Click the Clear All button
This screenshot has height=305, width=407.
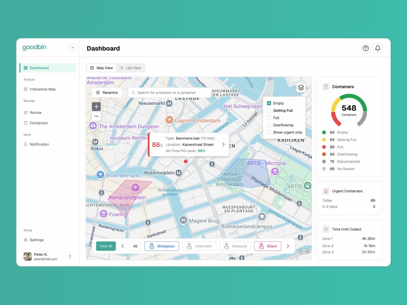(106, 246)
